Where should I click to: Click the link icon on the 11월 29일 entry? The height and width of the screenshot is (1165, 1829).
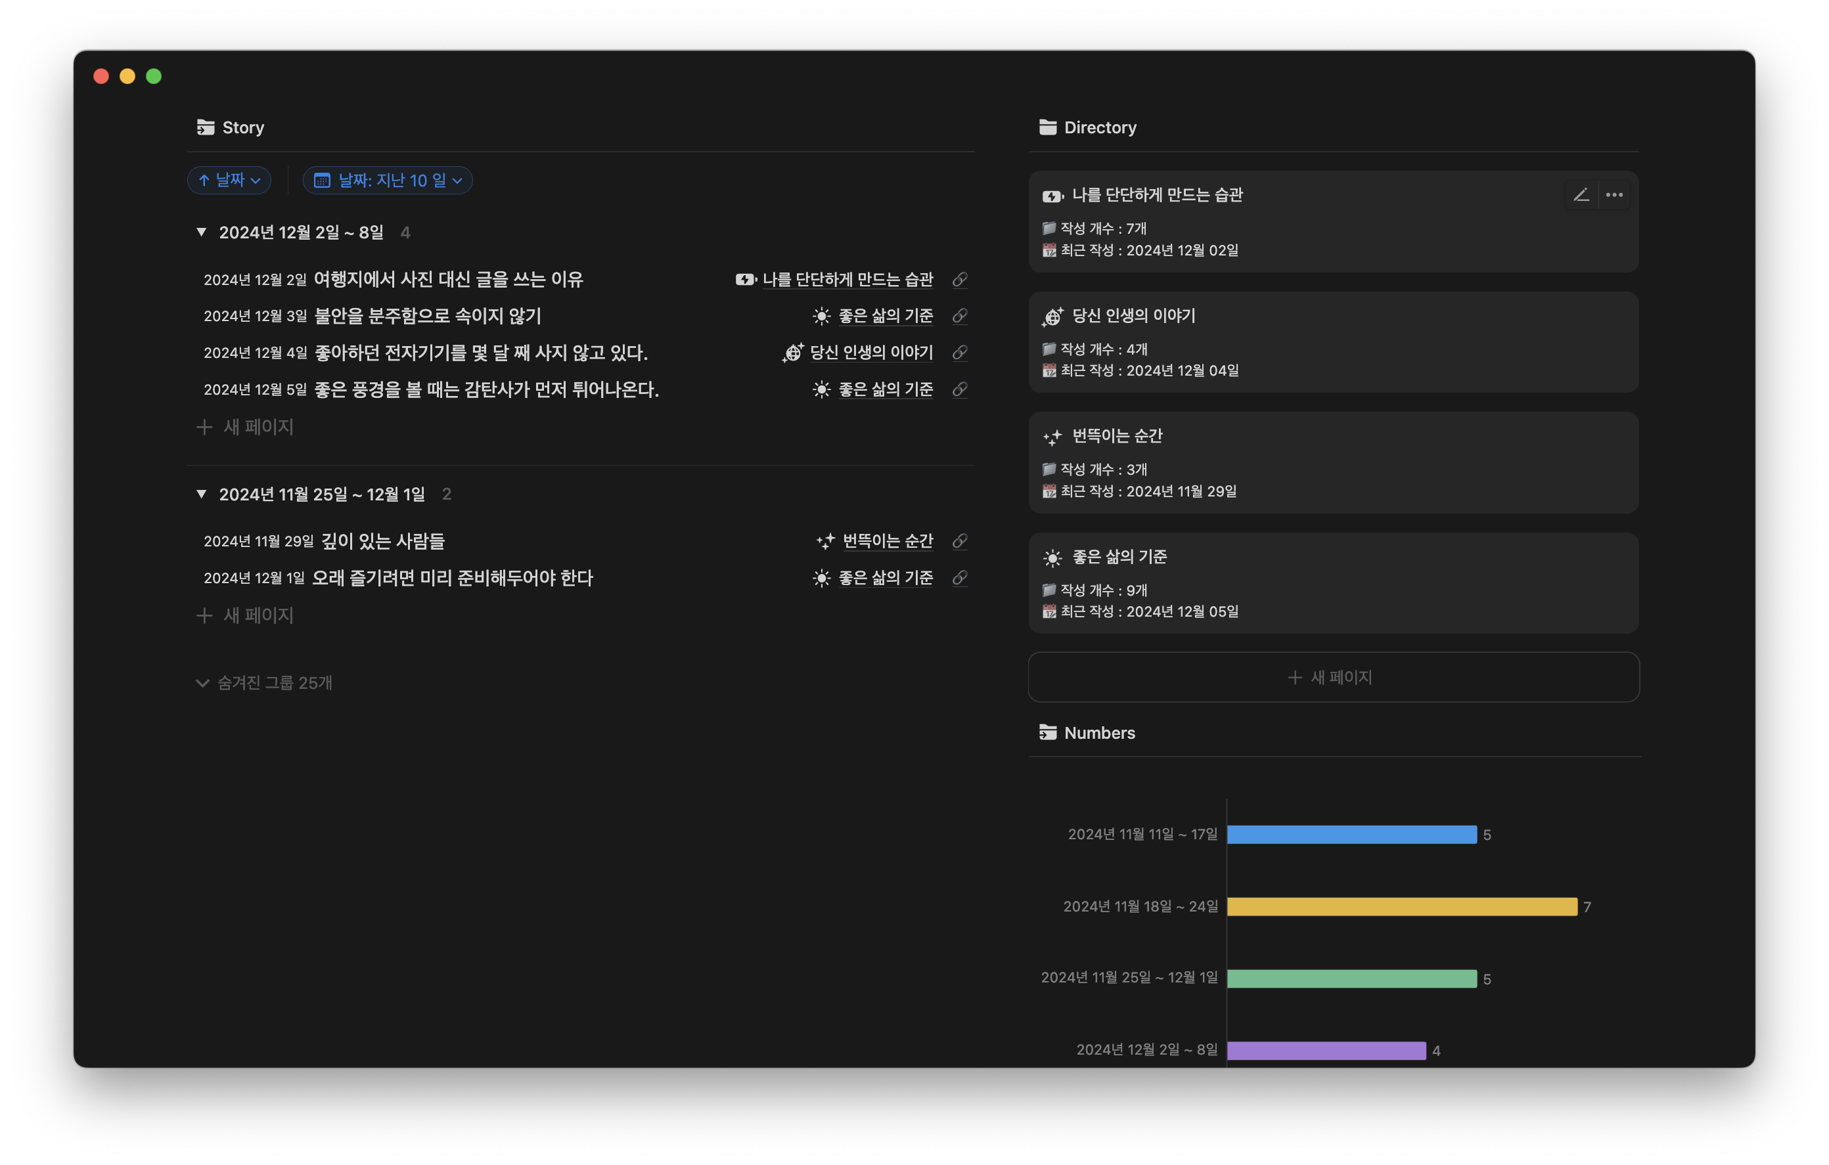(x=960, y=540)
